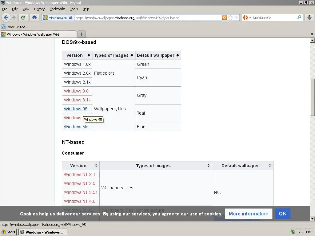Open the Windows NT 3.1 link
This screenshot has height=236, width=315.
79,175
